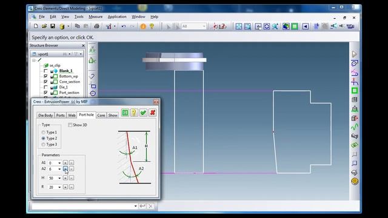
Task: Click the yellow smiley disc icon in right sidebar
Action: point(355,181)
